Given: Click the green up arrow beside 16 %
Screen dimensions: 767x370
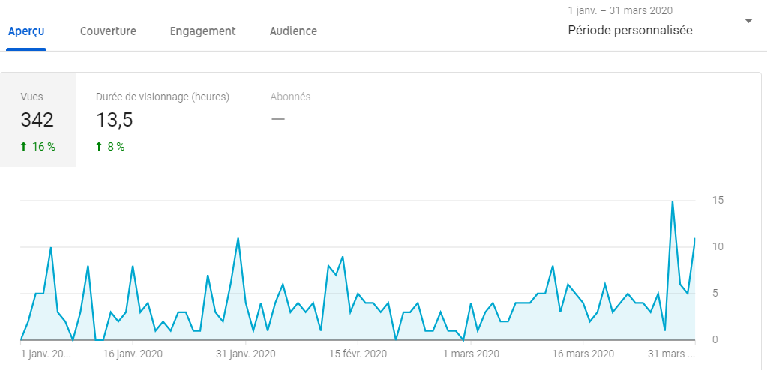Looking at the screenshot, I should click(x=25, y=147).
